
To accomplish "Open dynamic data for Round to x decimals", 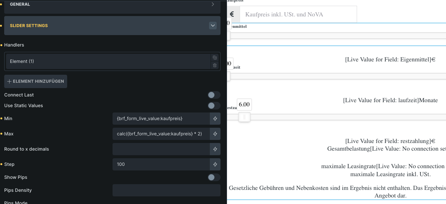I will coord(215,149).
